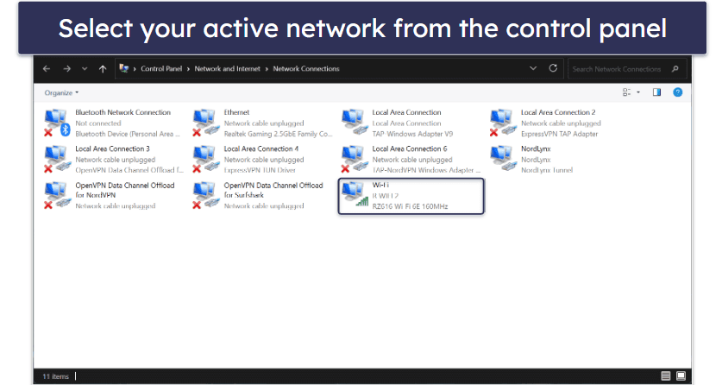Viewport: 722px width, 385px height.
Task: Select Local Area Connection 3 adapter
Action: coord(58,159)
